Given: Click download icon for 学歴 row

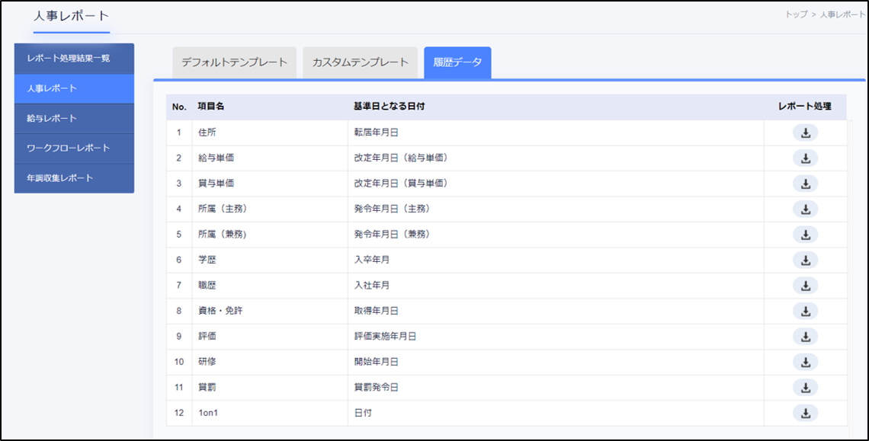Looking at the screenshot, I should [805, 260].
